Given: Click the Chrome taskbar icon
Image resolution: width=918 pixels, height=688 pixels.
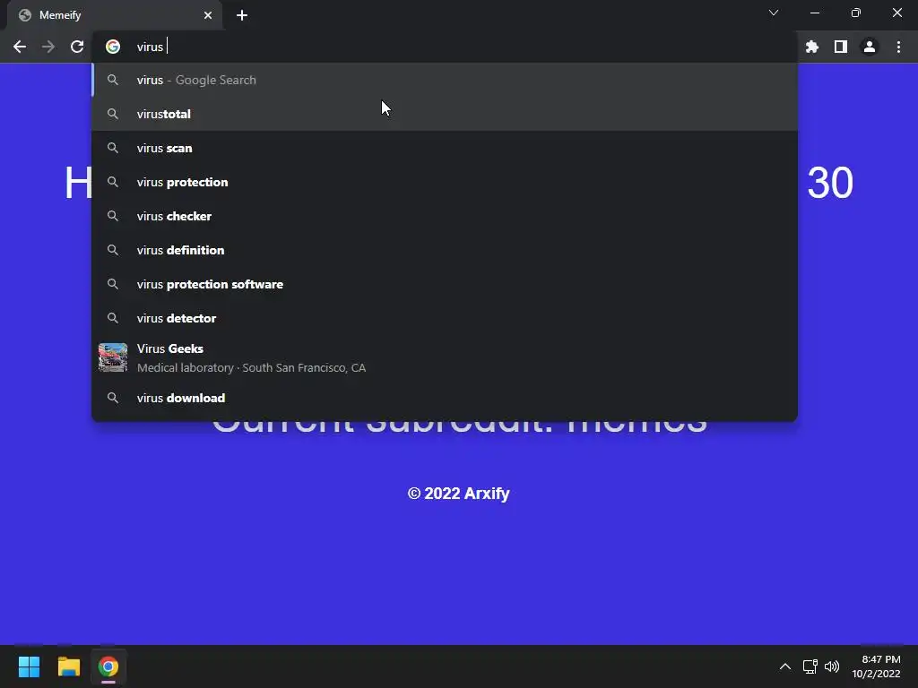Looking at the screenshot, I should click(x=108, y=666).
